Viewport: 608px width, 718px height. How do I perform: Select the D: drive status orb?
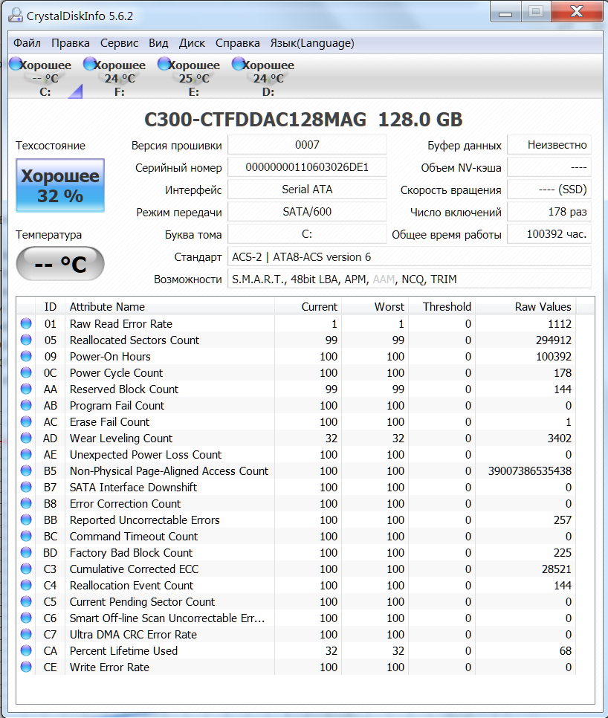point(239,65)
